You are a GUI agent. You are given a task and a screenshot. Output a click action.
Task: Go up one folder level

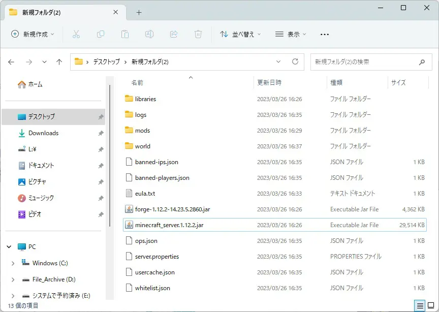coord(59,62)
